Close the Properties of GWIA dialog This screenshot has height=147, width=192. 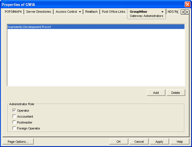pos(187,5)
